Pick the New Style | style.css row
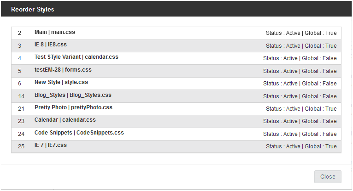Viewport: 353px width, 191px height. click(61, 83)
